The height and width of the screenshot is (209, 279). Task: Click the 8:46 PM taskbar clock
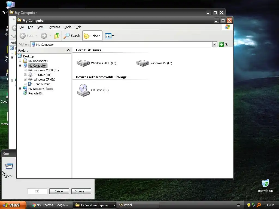click(x=269, y=205)
